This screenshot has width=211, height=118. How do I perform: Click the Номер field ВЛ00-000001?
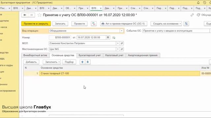pos(60,37)
